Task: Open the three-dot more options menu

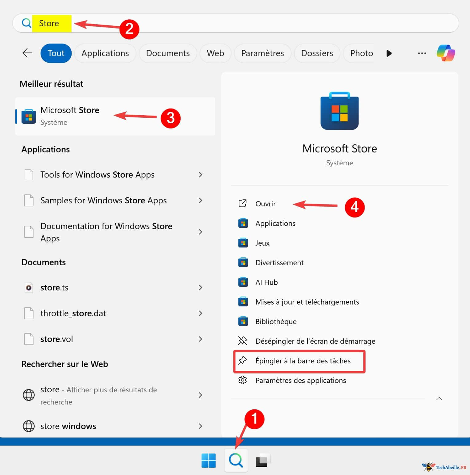Action: (422, 53)
